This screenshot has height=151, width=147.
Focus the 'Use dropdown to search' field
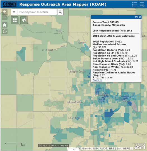37,12
